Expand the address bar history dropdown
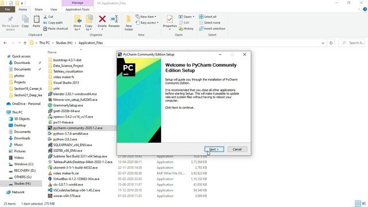Image resolution: width=368 pixels, height=207 pixels. click(x=323, y=43)
